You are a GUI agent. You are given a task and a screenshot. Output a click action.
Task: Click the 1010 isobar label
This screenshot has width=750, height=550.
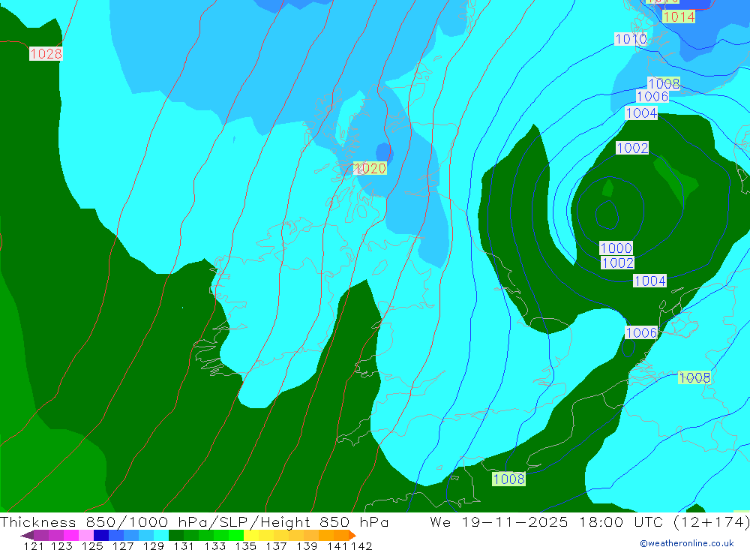click(631, 39)
